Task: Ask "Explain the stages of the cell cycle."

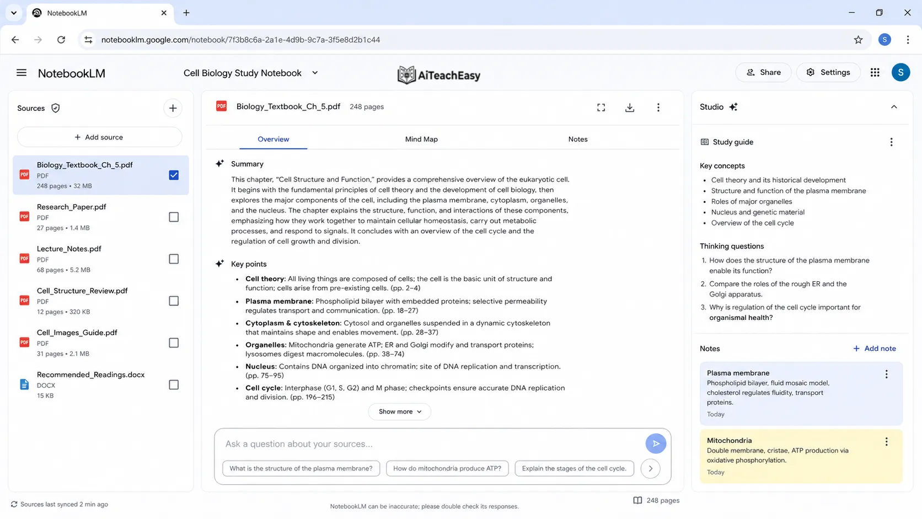Action: (574, 468)
